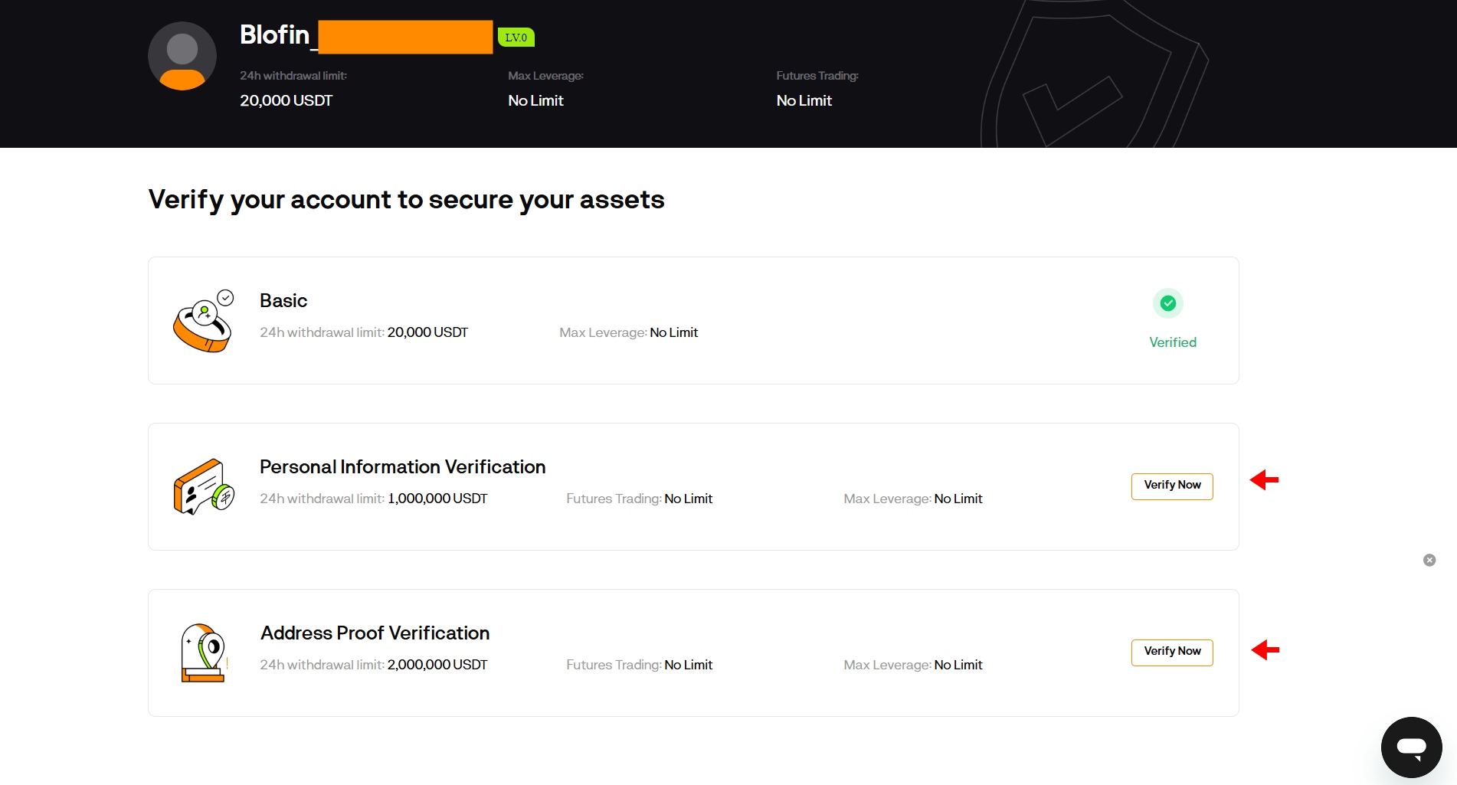
Task: Click the Basic verification illustration icon
Action: click(x=203, y=320)
